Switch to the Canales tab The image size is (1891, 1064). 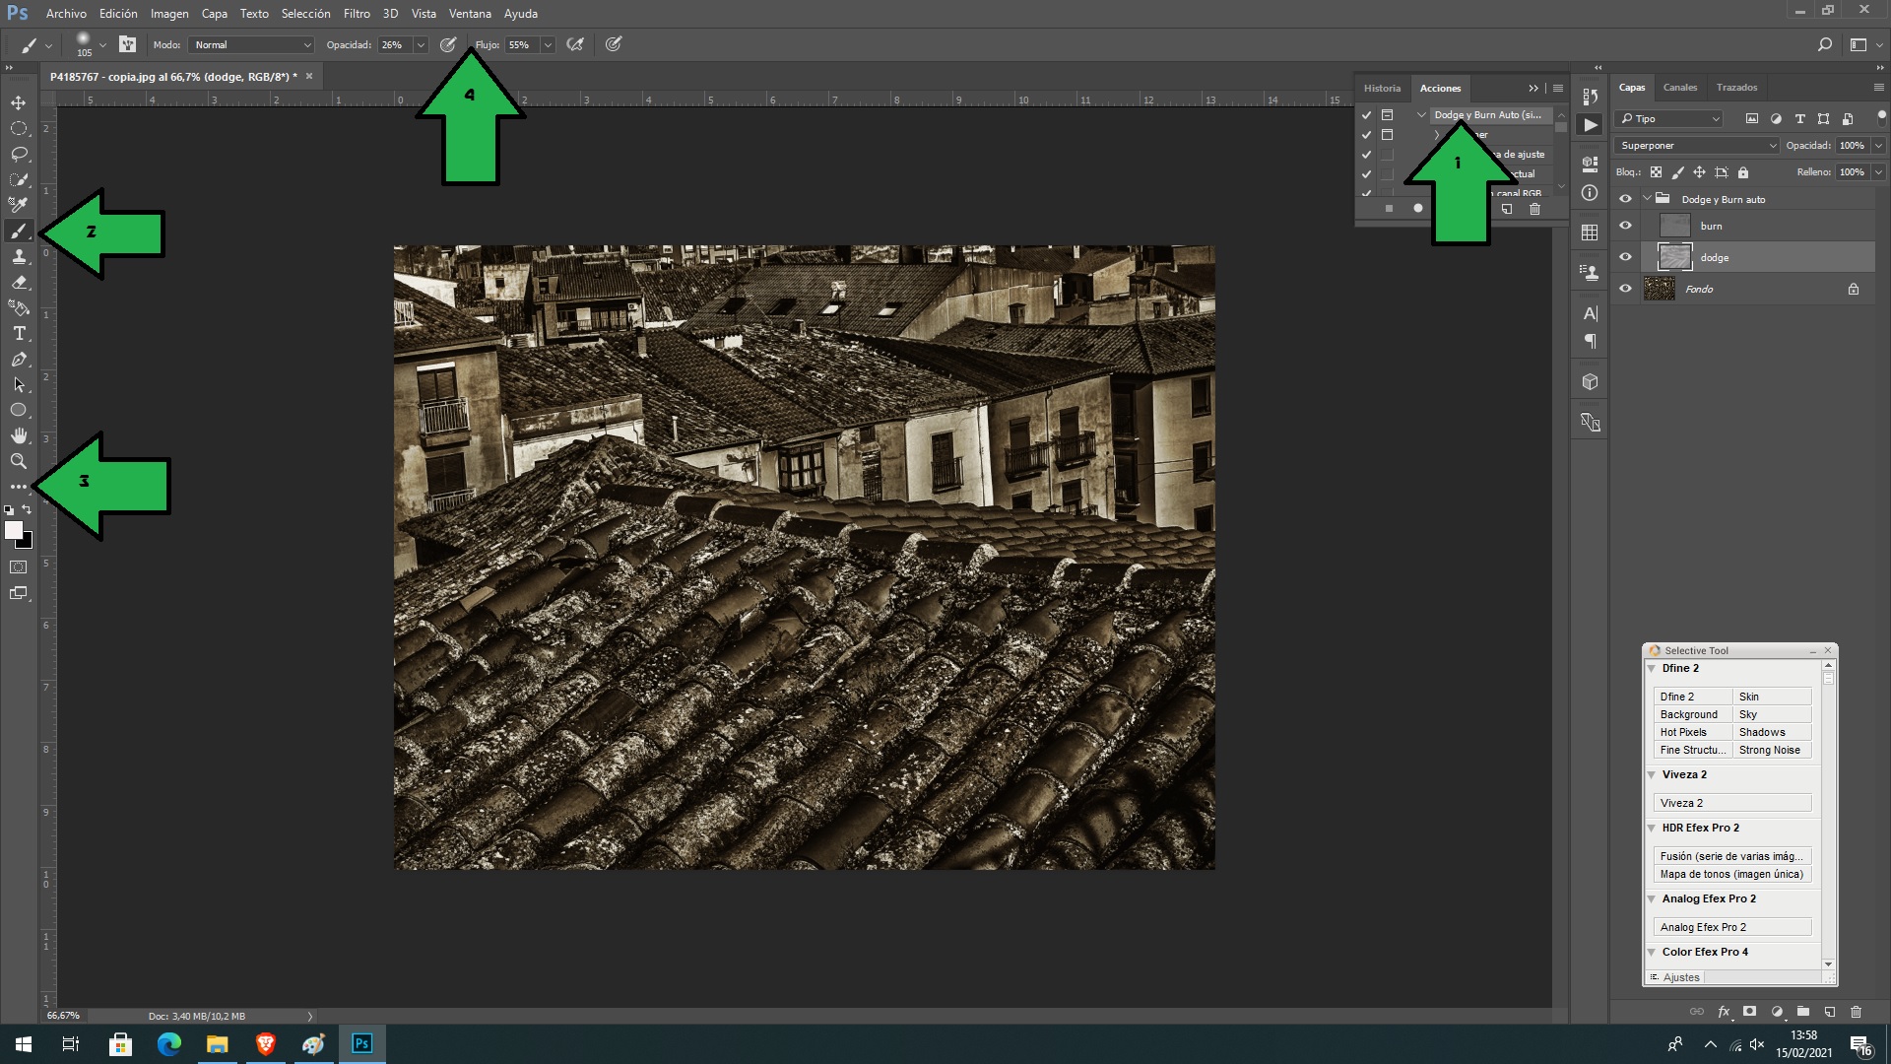pyautogui.click(x=1680, y=88)
